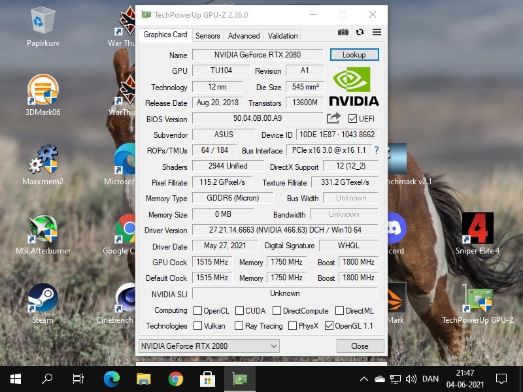
Task: Refresh GPU-Z data with the refresh icon
Action: point(360,32)
